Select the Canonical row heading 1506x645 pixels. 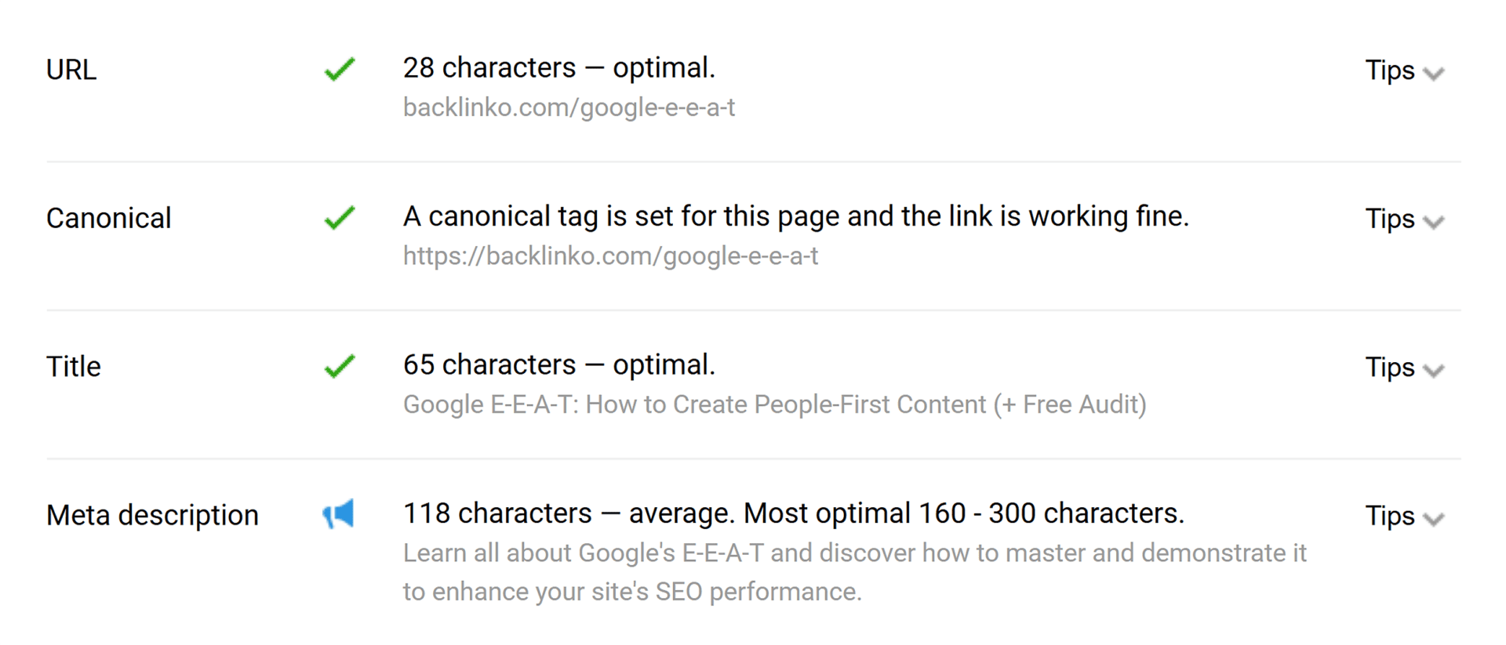(x=109, y=218)
